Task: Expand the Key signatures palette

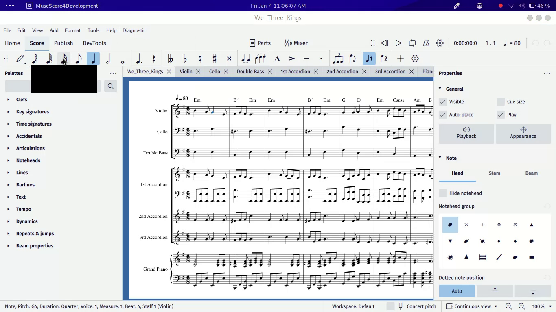Action: [x=8, y=112]
